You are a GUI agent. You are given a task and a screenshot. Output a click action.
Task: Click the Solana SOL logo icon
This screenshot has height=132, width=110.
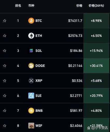click(31, 51)
